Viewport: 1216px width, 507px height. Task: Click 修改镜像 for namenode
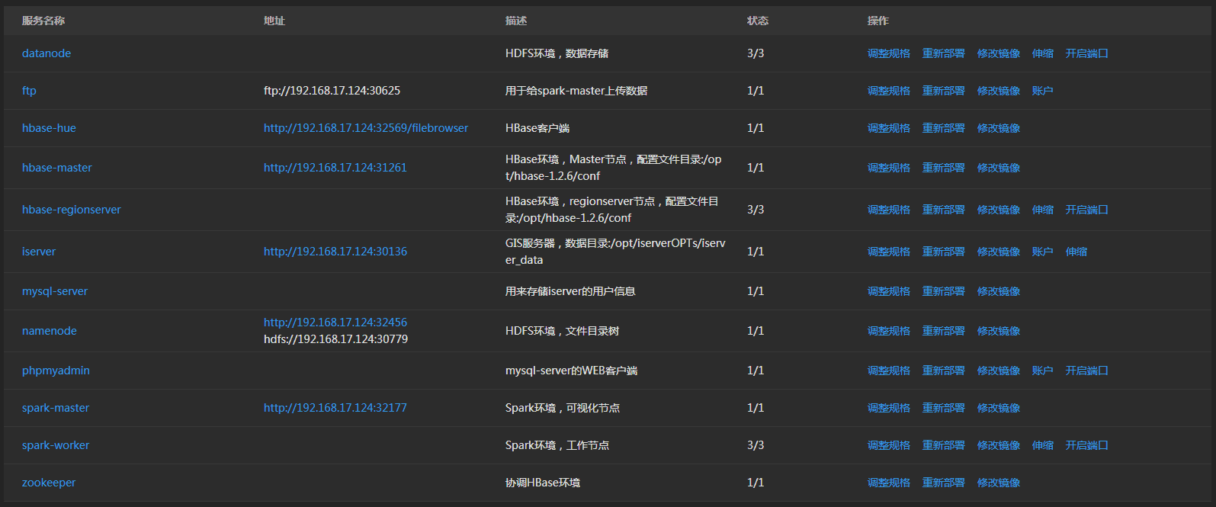click(x=998, y=331)
